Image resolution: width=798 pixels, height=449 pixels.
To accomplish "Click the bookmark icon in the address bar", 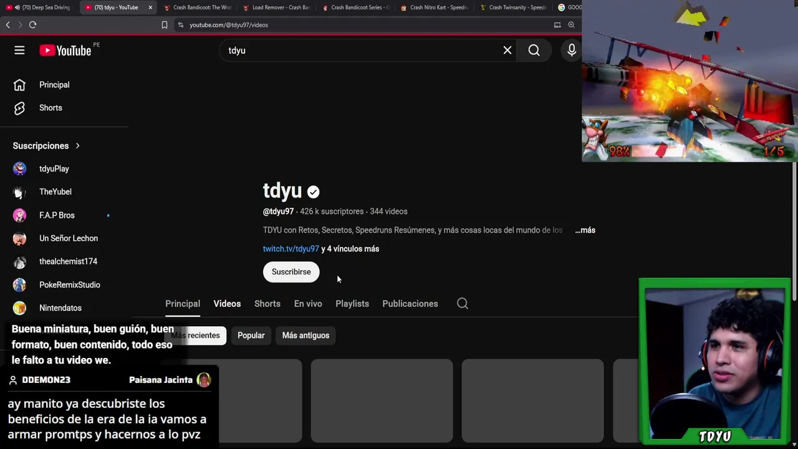I will [165, 25].
